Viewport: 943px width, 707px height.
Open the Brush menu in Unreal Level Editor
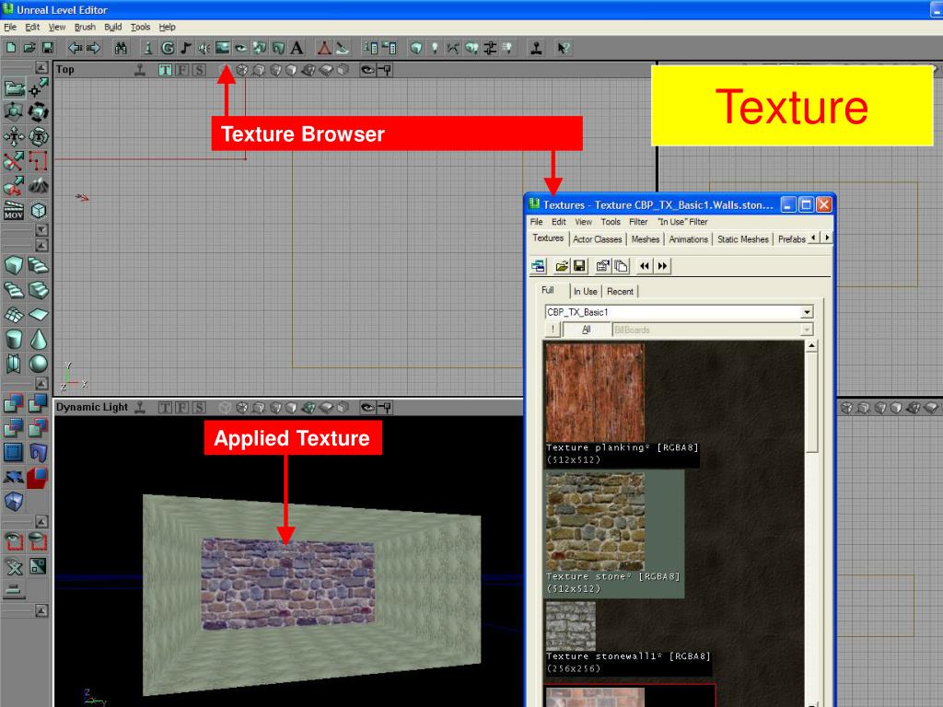click(x=85, y=27)
